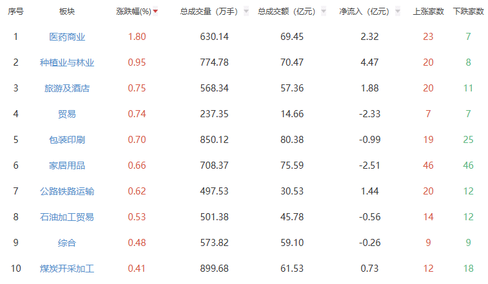The width and height of the screenshot is (488, 284).
Task: Click the sort arrow beside 总成交额（亿元）
Action: tap(324, 11)
